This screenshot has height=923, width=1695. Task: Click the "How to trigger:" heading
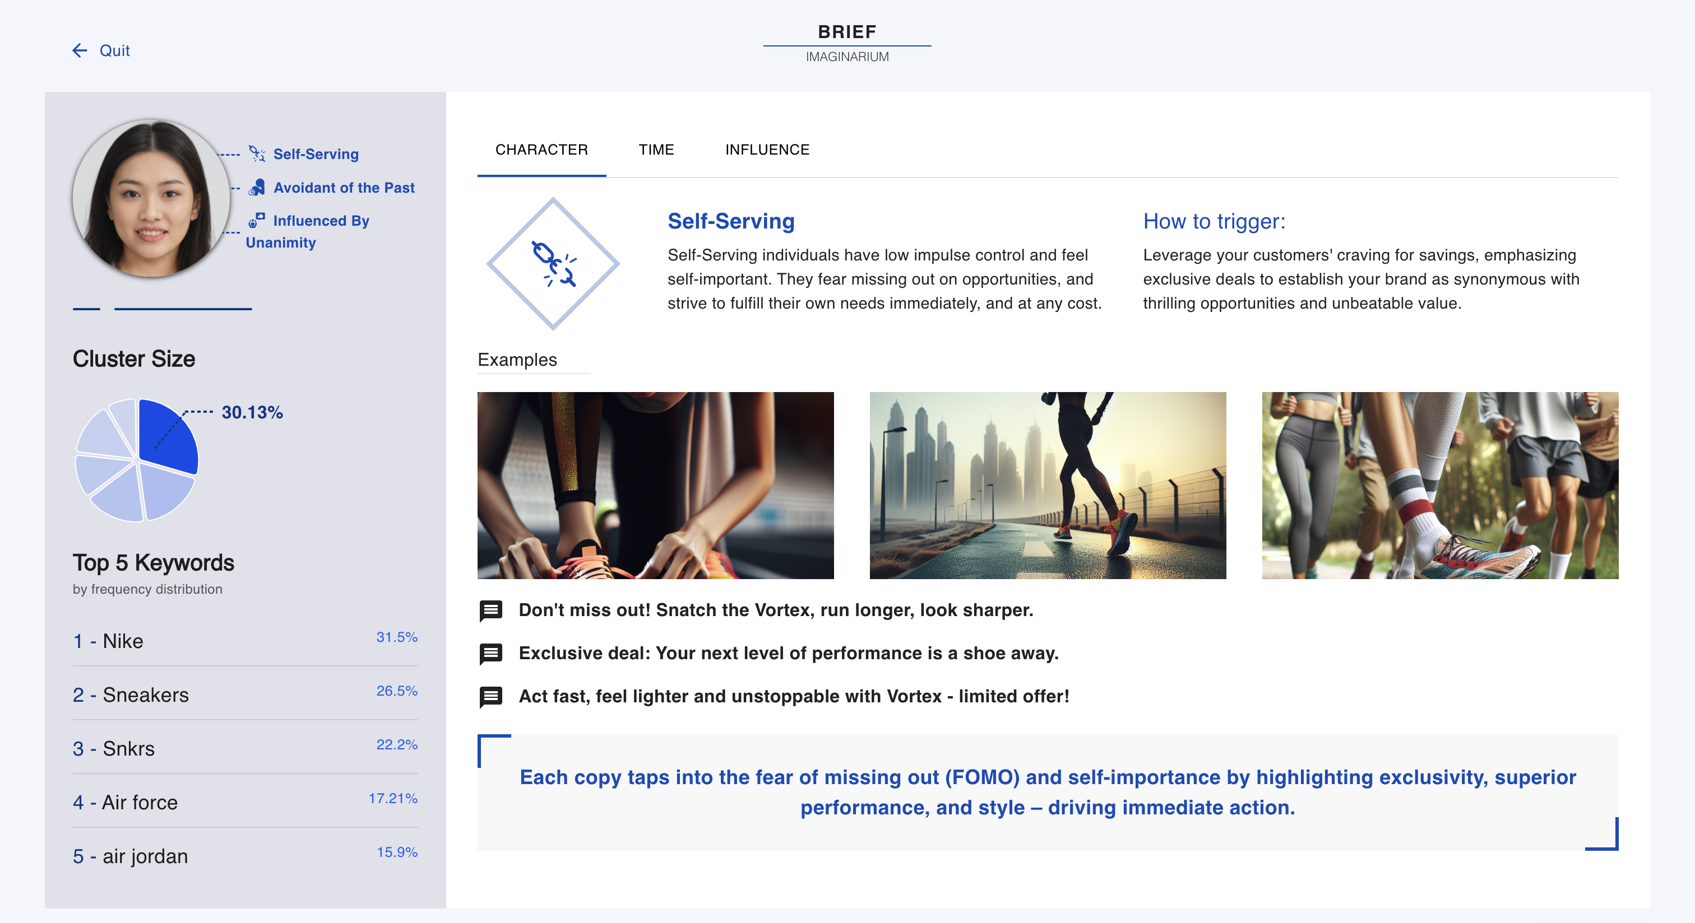pyautogui.click(x=1214, y=222)
